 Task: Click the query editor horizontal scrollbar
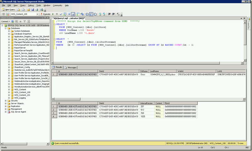pyautogui.click(x=137, y=63)
